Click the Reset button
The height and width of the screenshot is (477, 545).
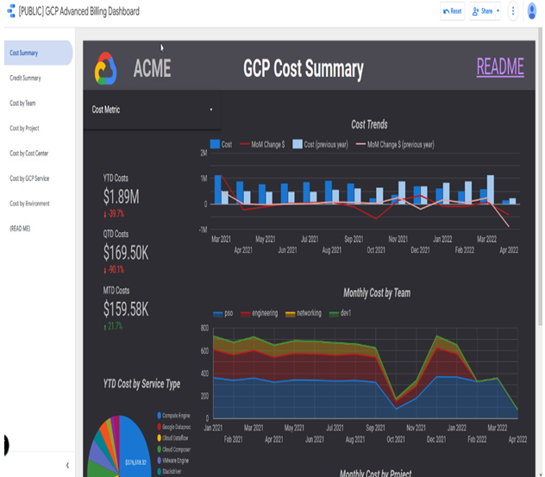click(452, 11)
